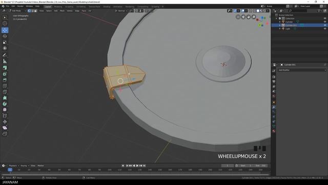The width and height of the screenshot is (328, 185).
Task: Open the Face menu in viewport header
Action: (x=84, y=11)
